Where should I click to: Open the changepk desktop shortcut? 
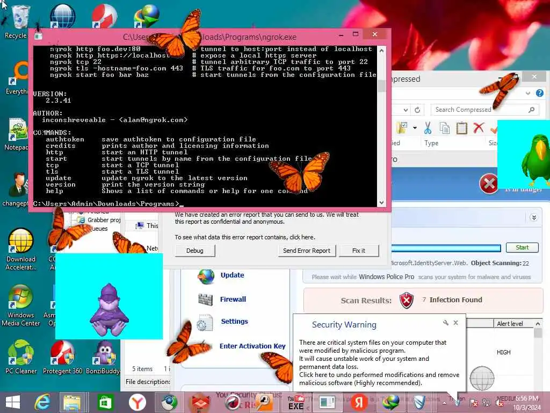pos(16,190)
